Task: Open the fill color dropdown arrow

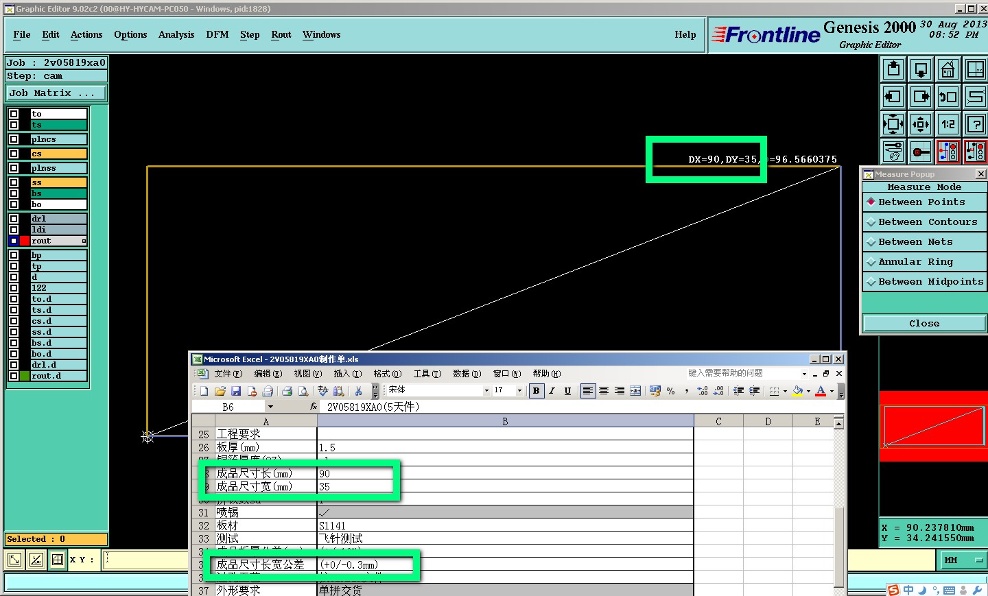Action: [808, 391]
